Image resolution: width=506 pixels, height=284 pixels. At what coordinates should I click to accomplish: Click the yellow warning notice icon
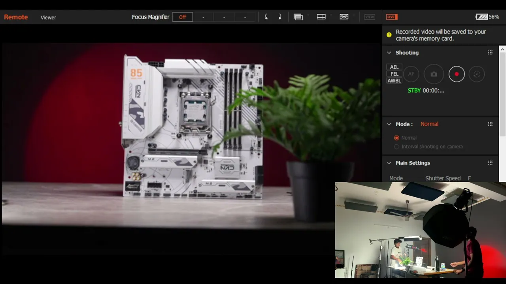389,35
